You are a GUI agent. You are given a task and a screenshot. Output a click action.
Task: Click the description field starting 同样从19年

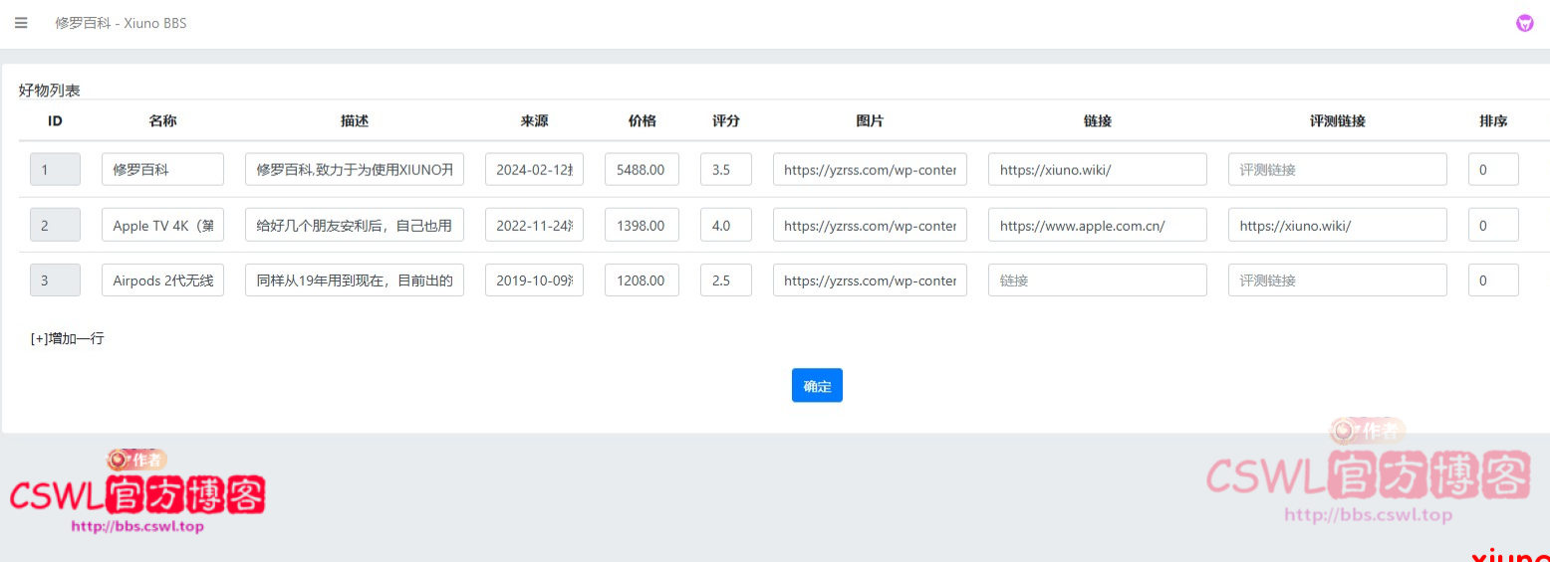[354, 281]
